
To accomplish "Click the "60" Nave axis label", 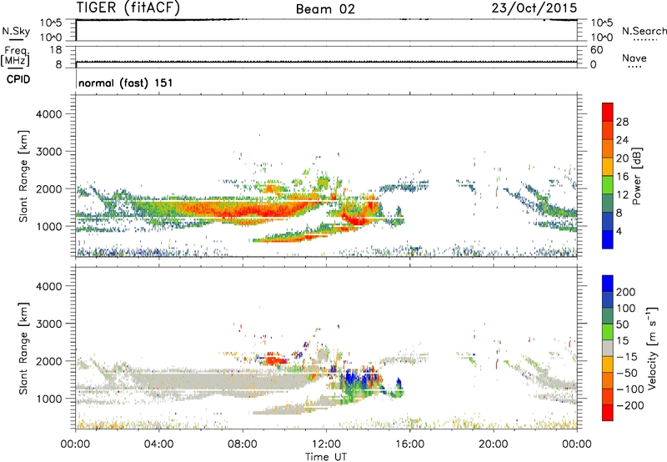I will point(596,50).
